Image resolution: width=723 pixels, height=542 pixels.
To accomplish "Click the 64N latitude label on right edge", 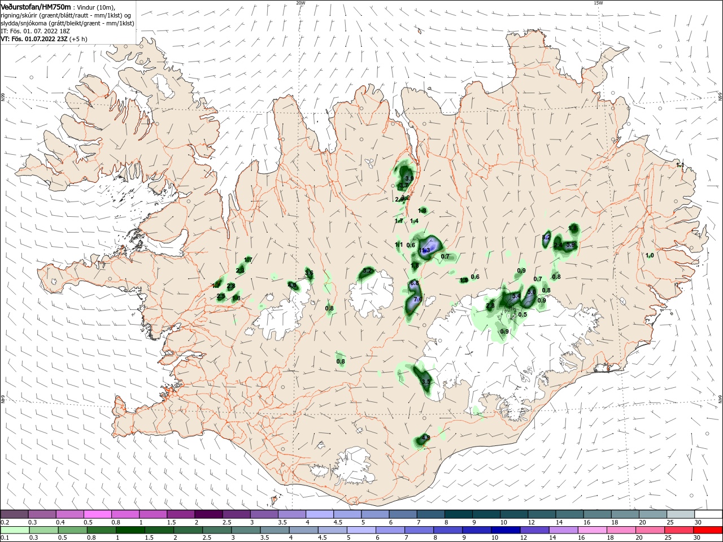I will [720, 399].
